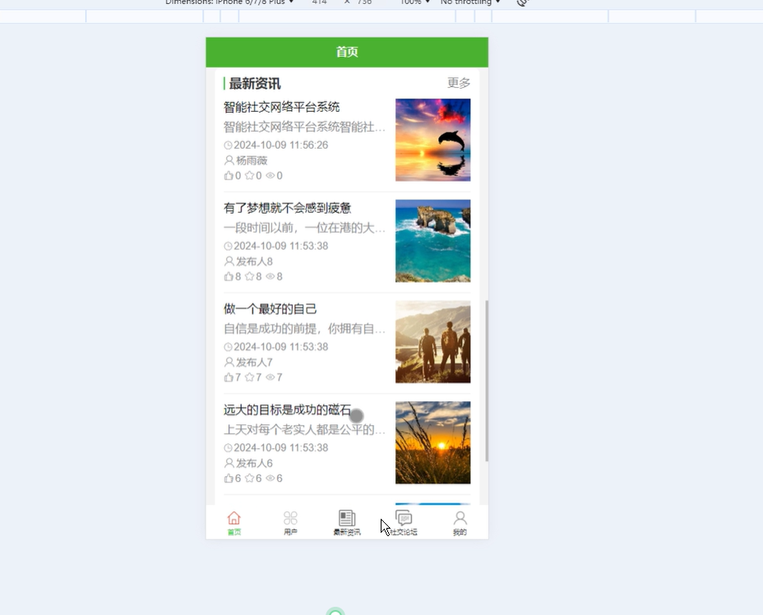
Task: Open the 最新资讯 tab in bottom bar
Action: point(347,523)
